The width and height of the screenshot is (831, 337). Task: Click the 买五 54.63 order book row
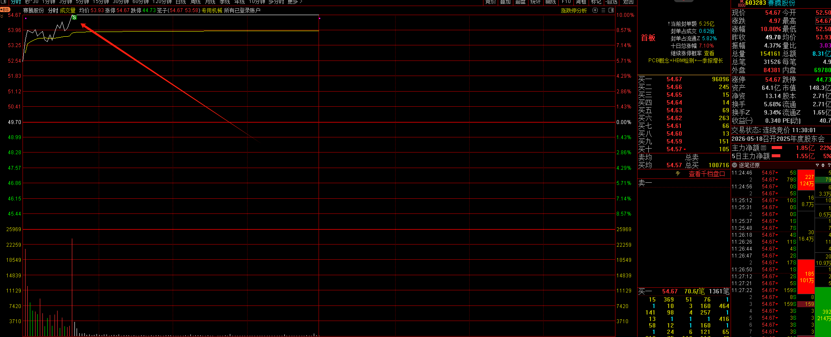tap(684, 110)
